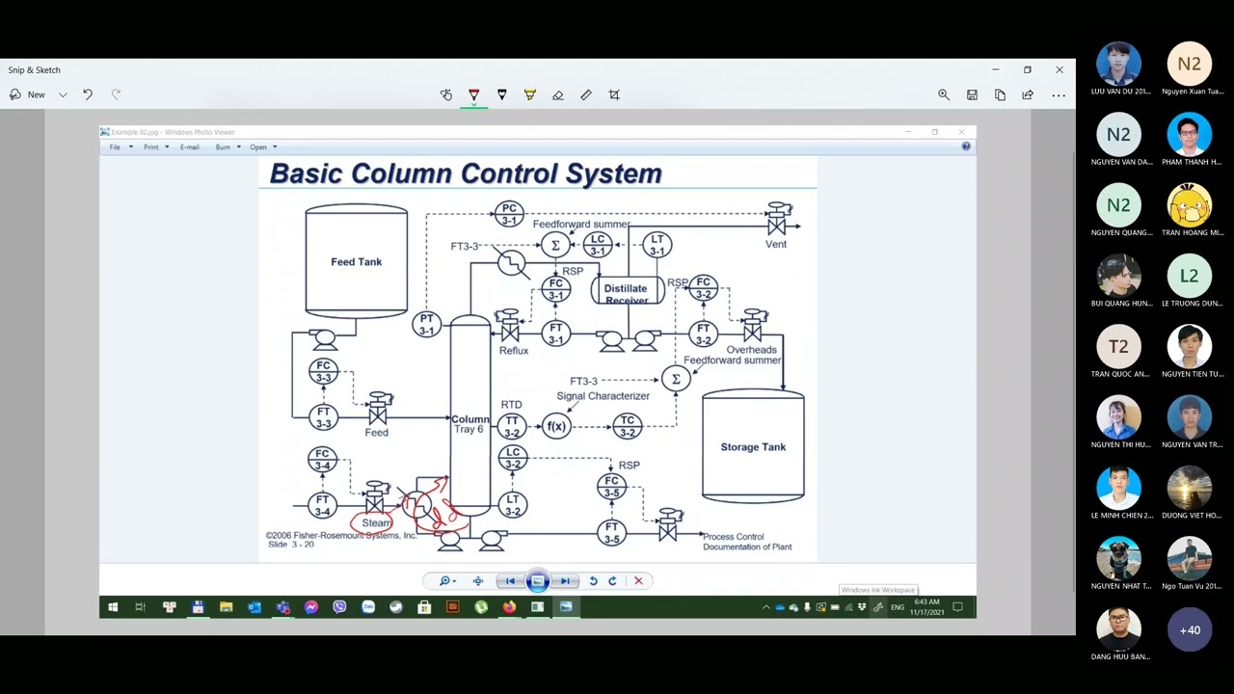The height and width of the screenshot is (694, 1234).
Task: Select the yellow Highlighter tool
Action: [x=529, y=94]
